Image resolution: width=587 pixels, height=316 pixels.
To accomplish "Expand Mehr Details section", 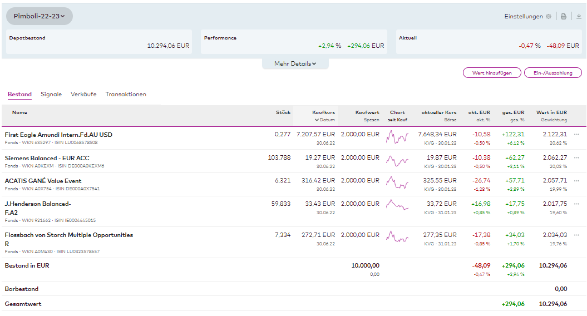I will point(295,63).
